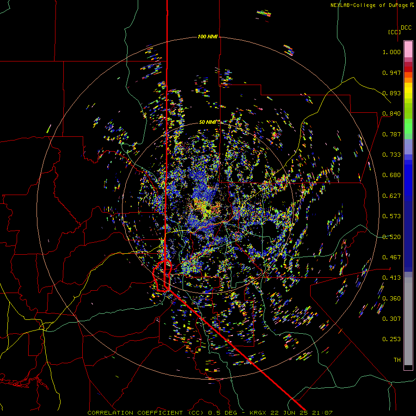Screen dimensions: 416x416
Task: Pick the orange segment of color scale
Action: 408,80
